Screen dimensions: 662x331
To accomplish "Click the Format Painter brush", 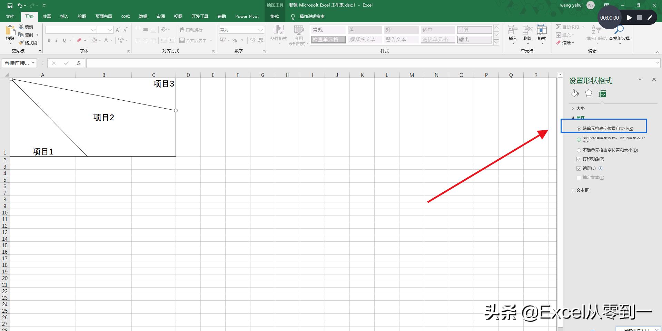I will (x=21, y=43).
